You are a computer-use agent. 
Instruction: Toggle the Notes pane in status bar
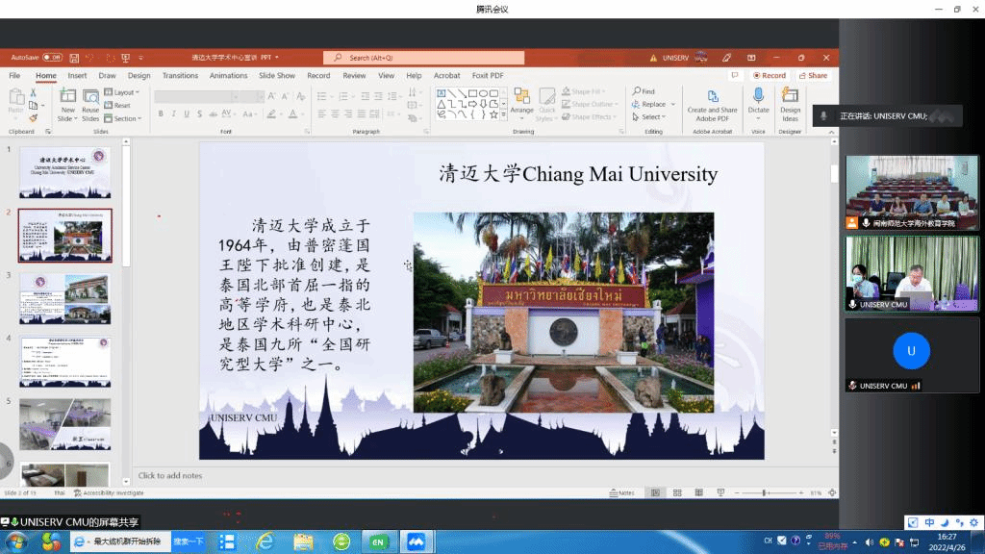622,492
